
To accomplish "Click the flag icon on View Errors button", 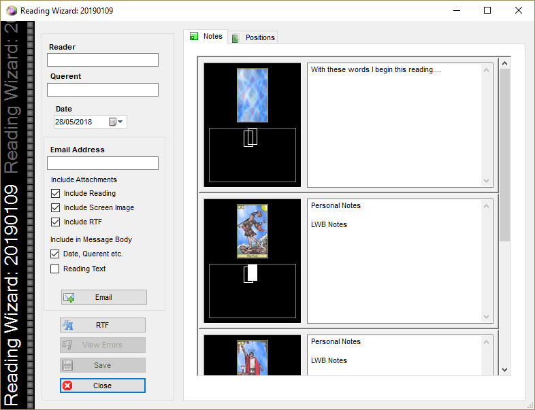I will (x=67, y=345).
